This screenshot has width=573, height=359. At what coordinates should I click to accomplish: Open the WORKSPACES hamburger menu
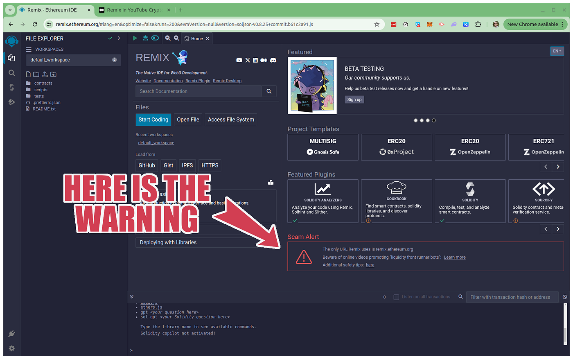[x=29, y=49]
